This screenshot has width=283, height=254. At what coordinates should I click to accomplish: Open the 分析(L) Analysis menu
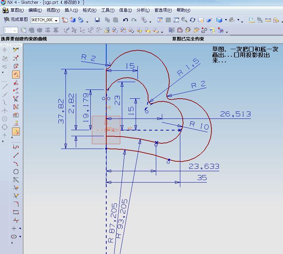tap(143, 10)
